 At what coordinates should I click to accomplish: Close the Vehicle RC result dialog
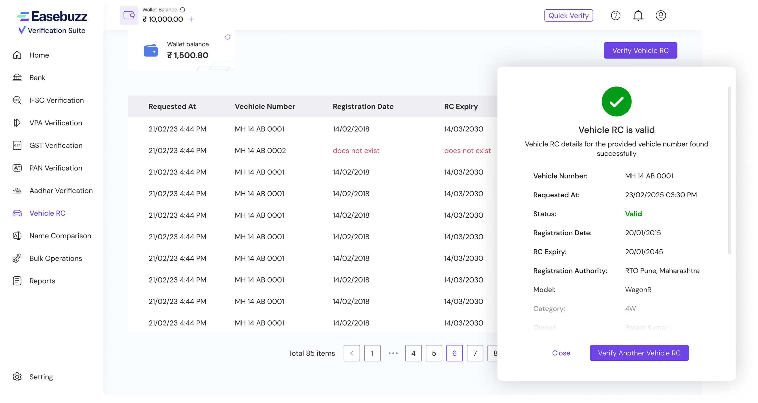(561, 353)
